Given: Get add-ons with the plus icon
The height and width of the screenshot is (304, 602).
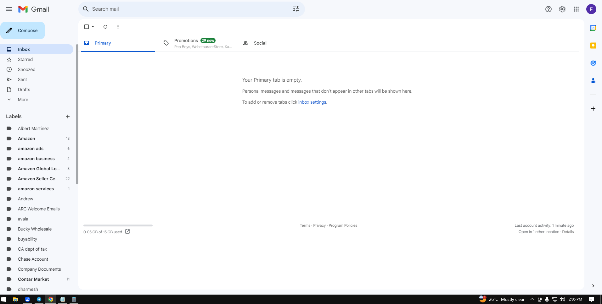Looking at the screenshot, I should coord(593,109).
